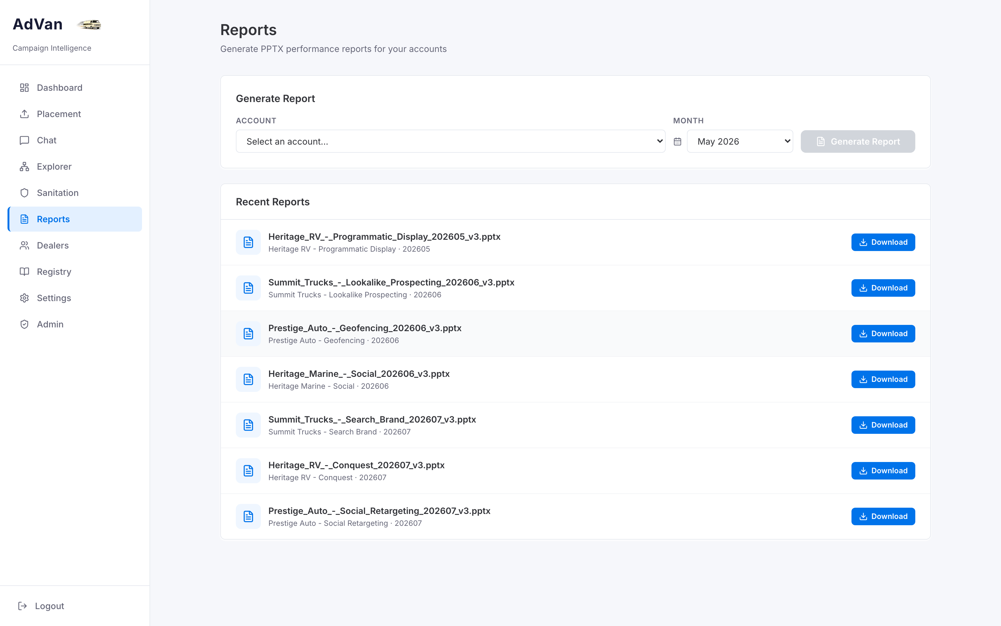This screenshot has width=1001, height=626.
Task: Click subtitle Summit Trucks - Search Brand · 202607
Action: point(340,432)
